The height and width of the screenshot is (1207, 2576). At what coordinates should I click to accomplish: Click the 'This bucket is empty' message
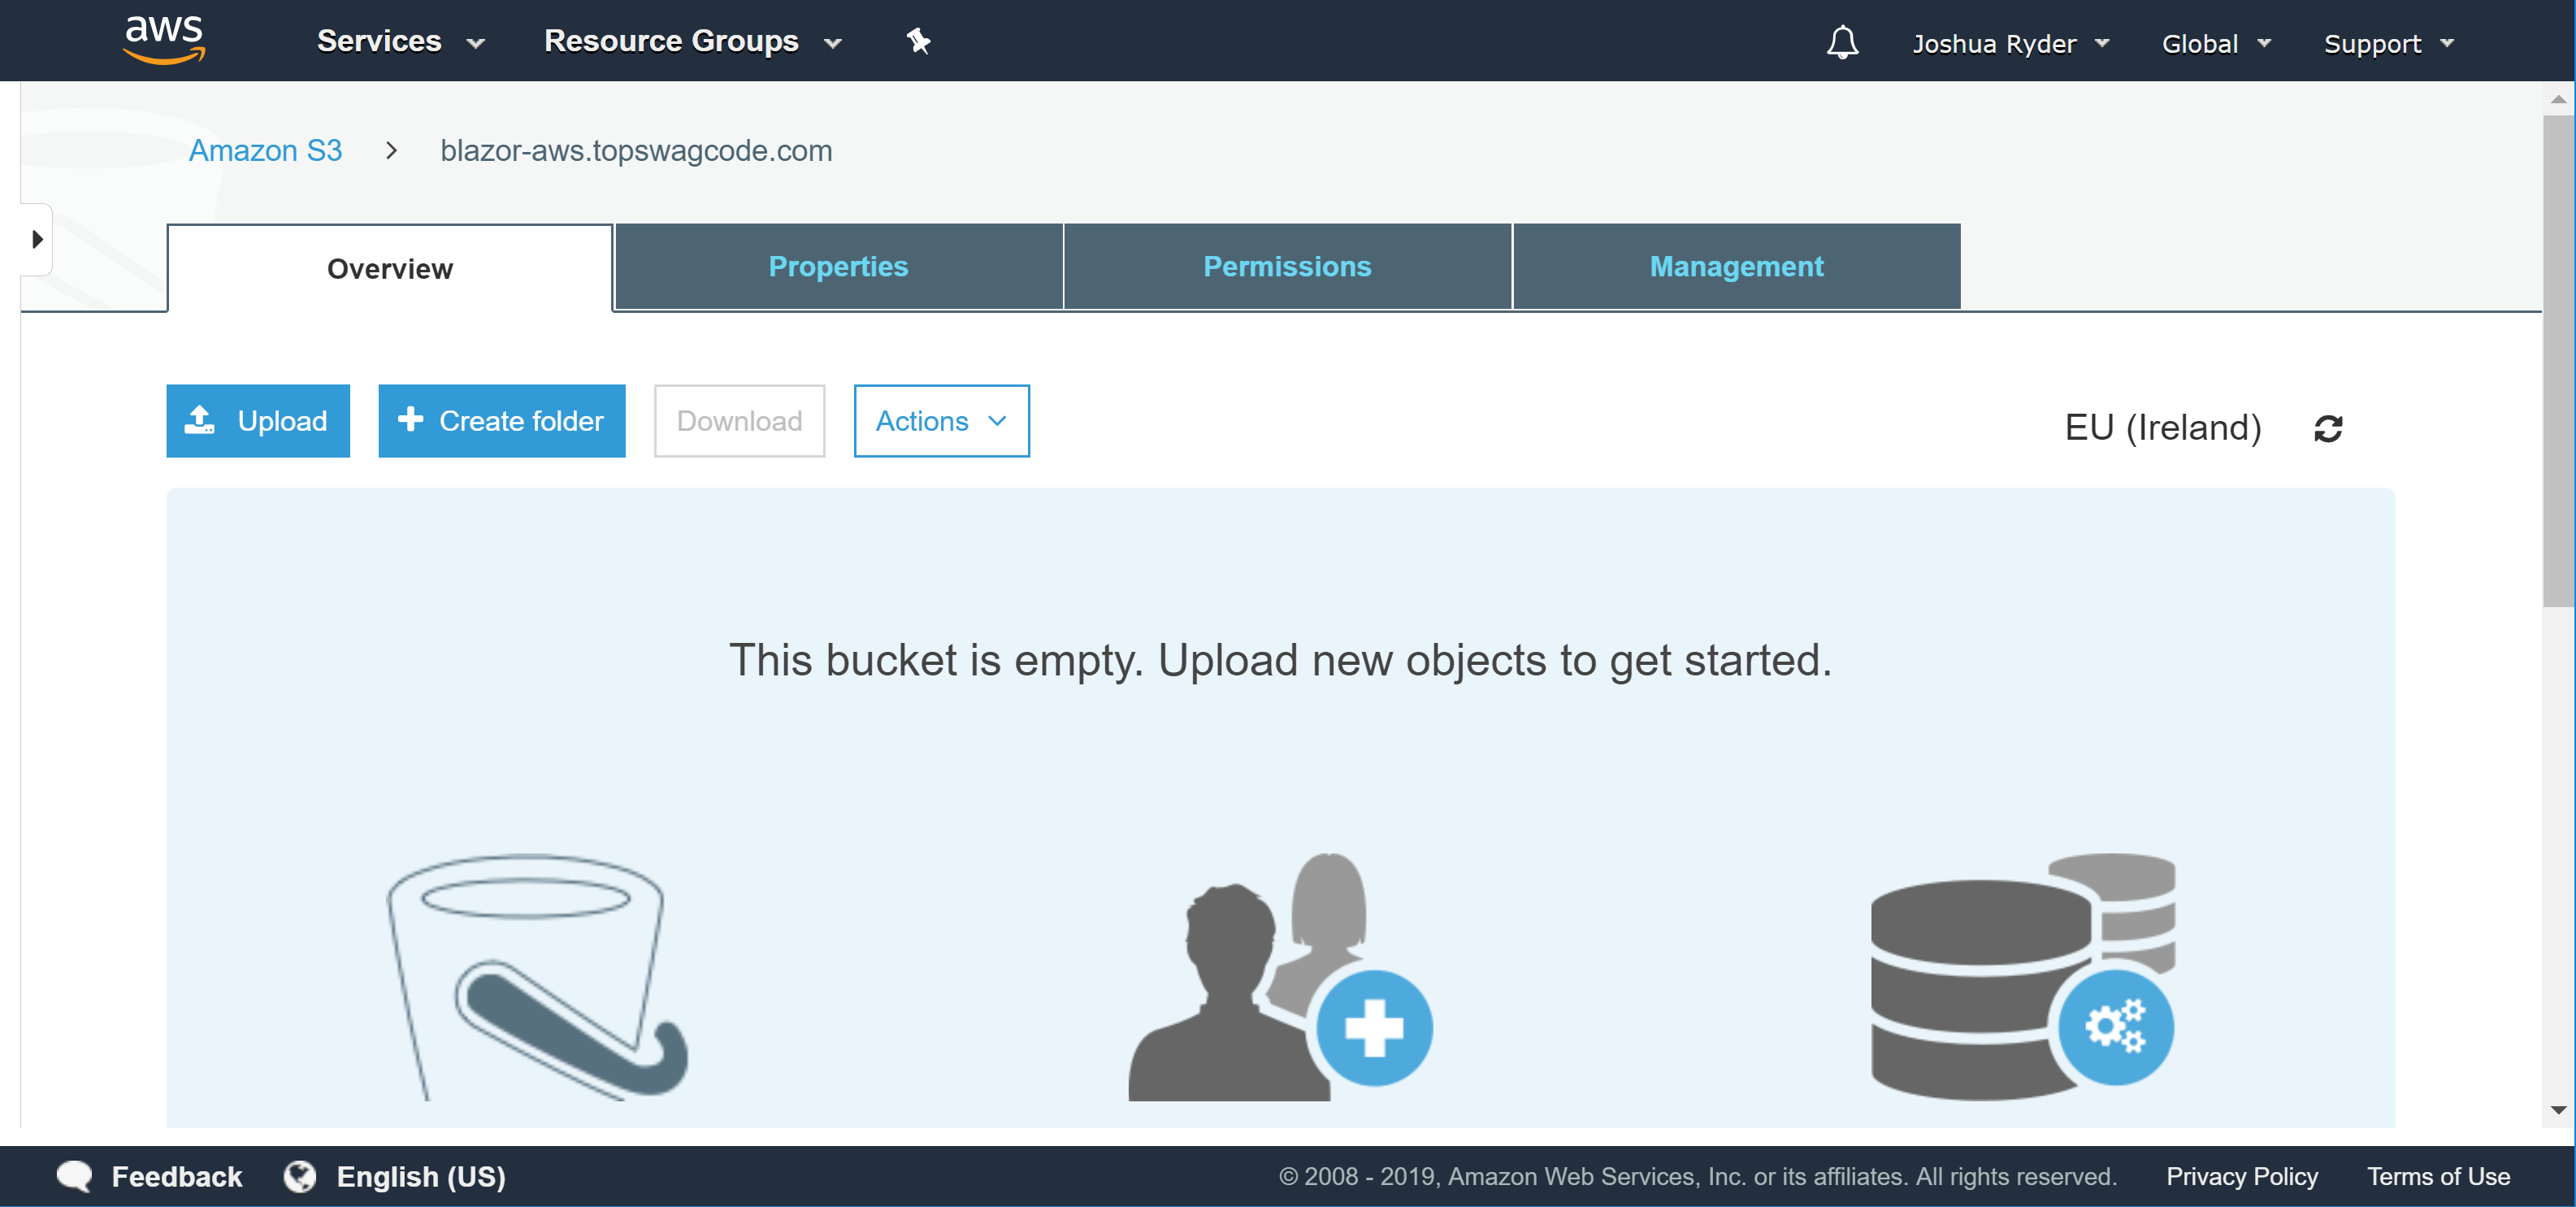[1280, 660]
